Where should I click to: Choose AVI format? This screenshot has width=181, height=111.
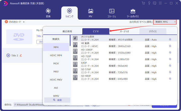[56, 88]
